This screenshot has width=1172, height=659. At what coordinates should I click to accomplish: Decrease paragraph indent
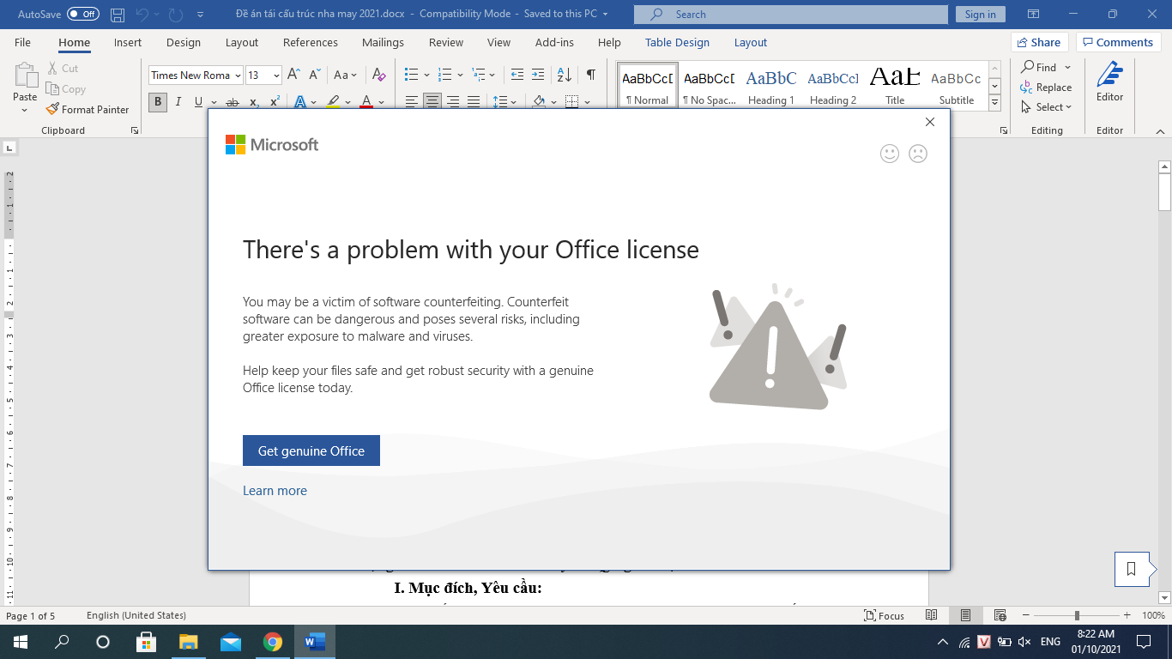click(517, 76)
